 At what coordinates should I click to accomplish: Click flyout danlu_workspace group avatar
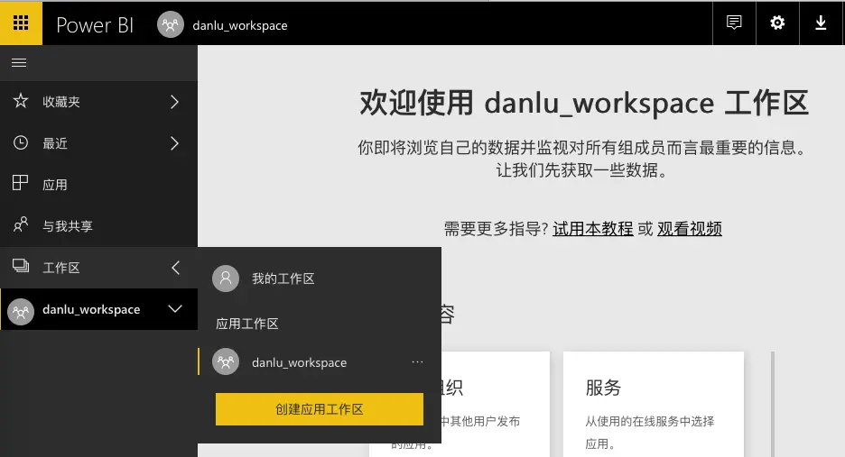click(226, 361)
